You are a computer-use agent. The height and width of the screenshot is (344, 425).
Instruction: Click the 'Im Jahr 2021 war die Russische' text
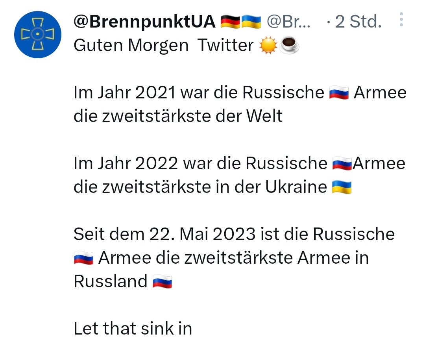pos(198,93)
